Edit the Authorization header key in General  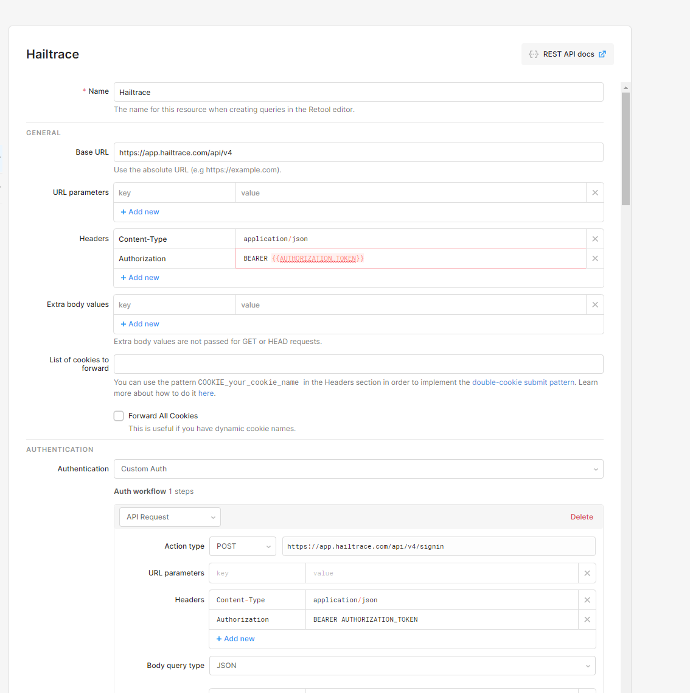coord(175,259)
